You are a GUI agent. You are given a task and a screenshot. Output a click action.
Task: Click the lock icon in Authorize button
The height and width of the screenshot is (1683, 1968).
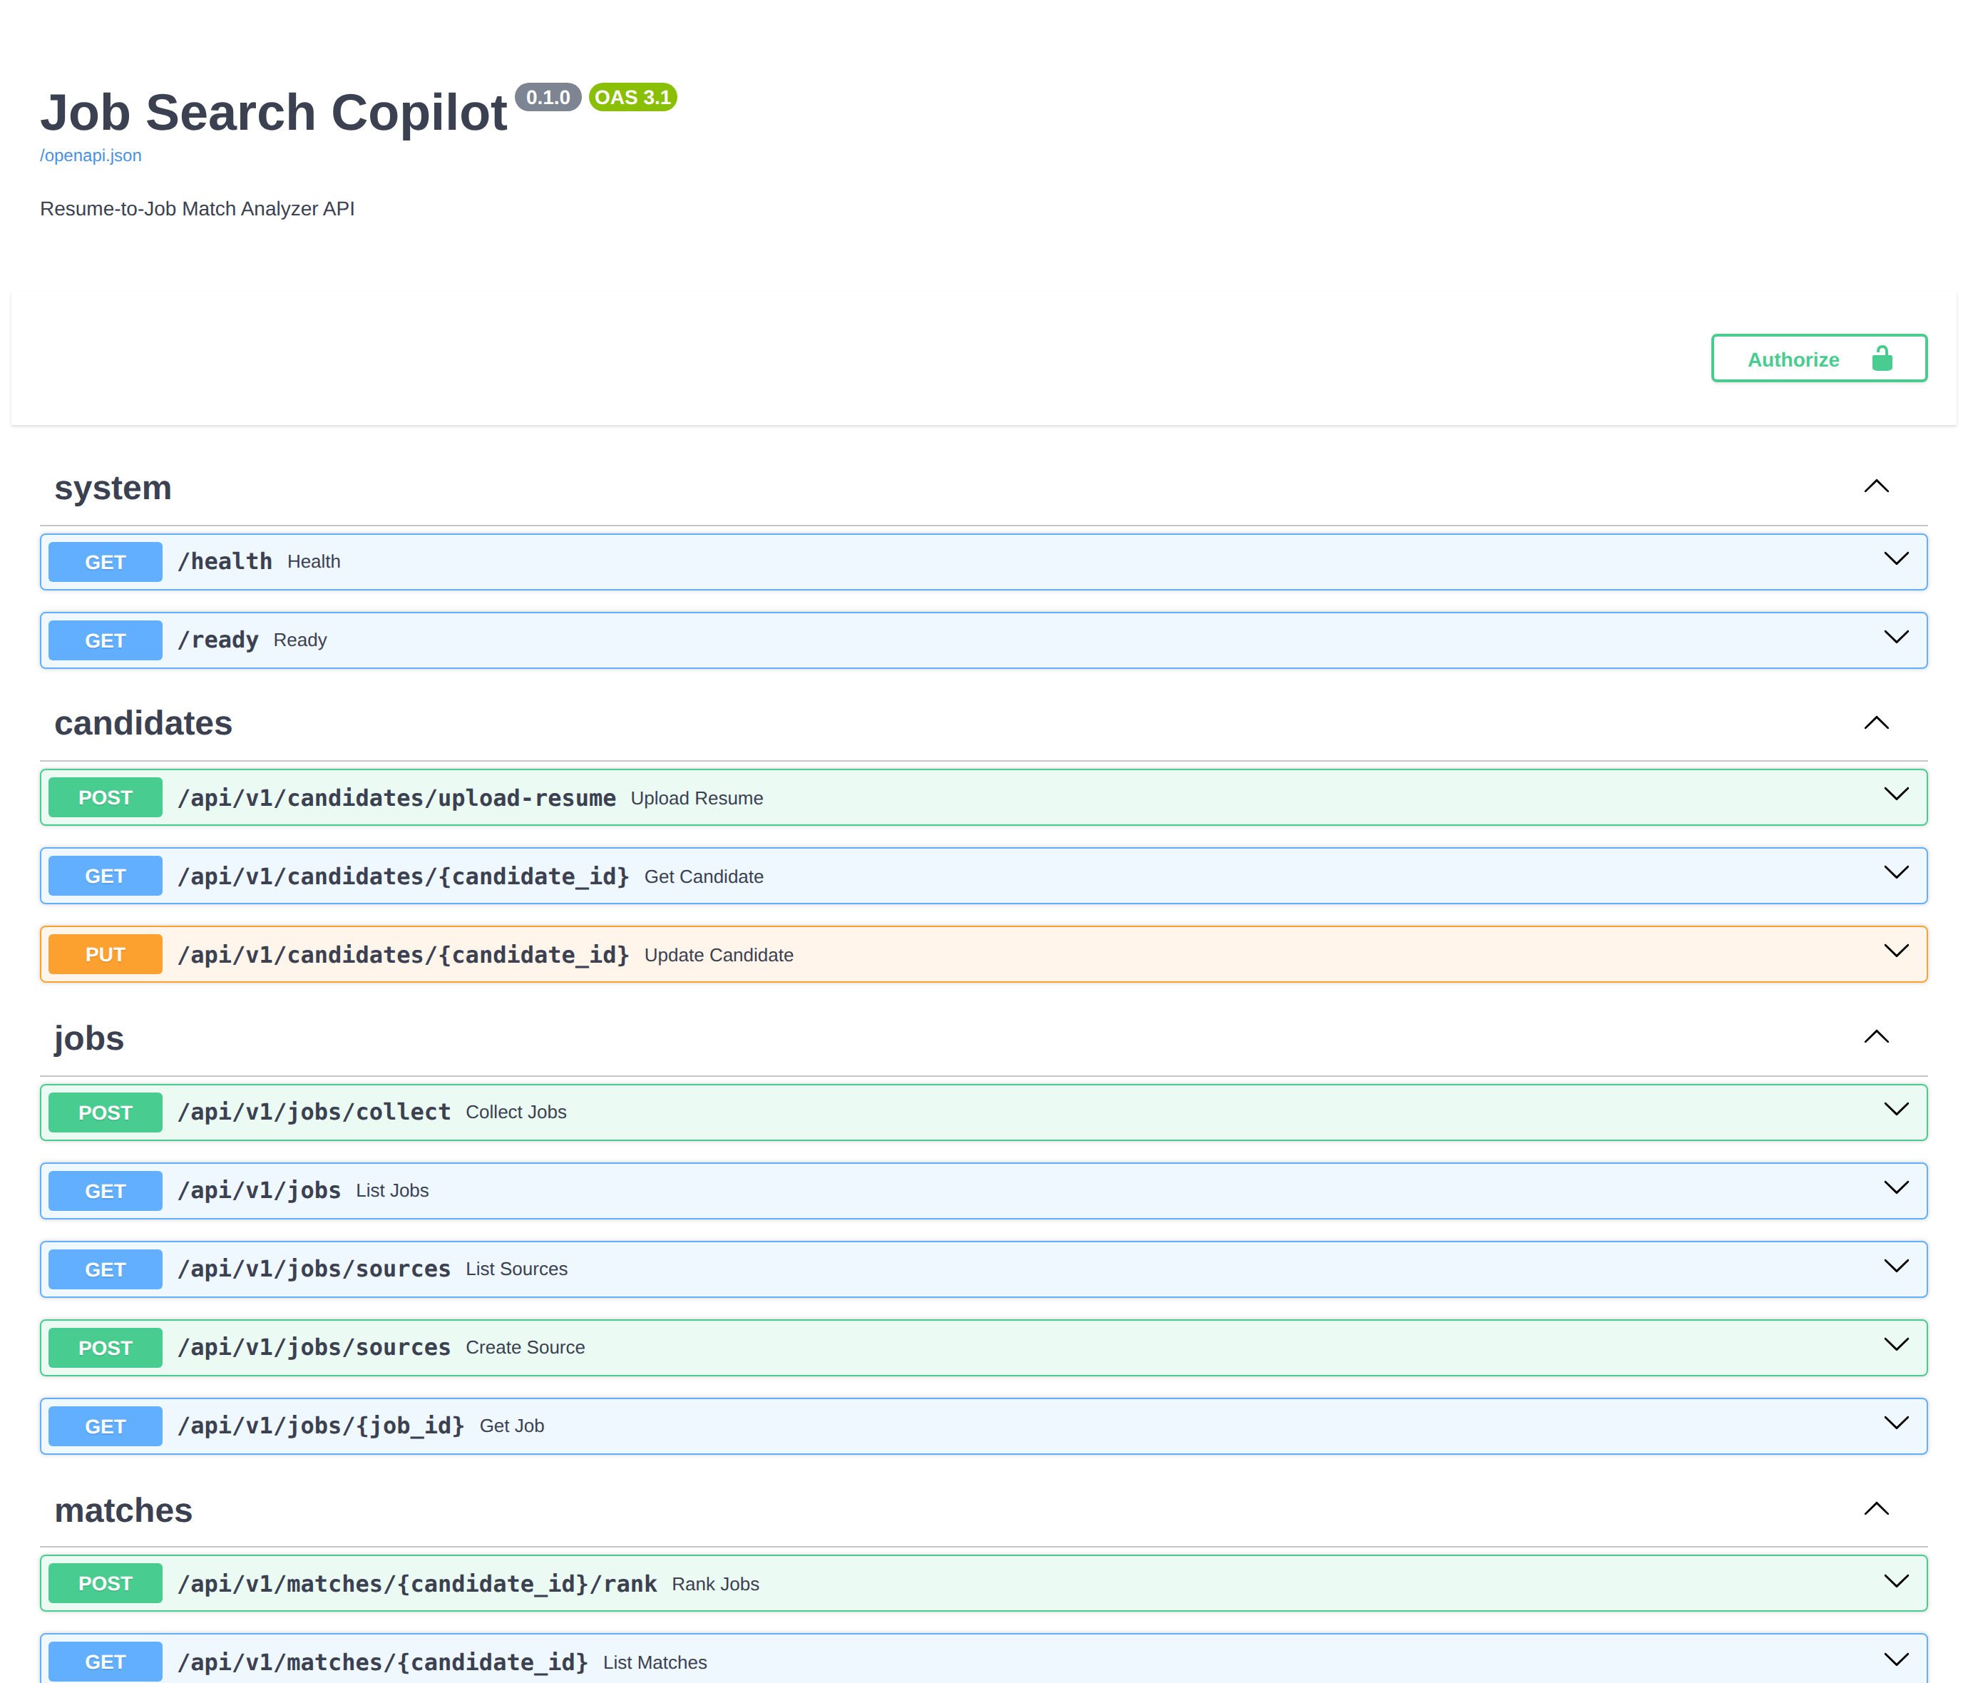coord(1882,358)
